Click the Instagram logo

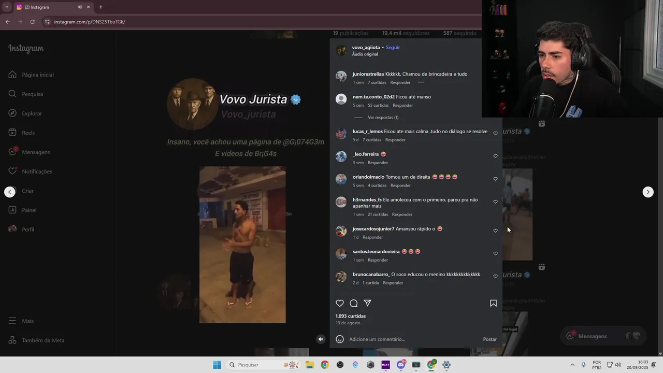26,49
